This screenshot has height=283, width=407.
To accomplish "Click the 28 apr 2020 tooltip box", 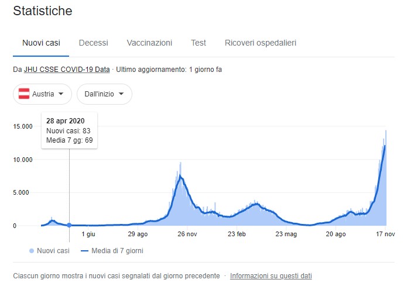I will pyautogui.click(x=69, y=130).
